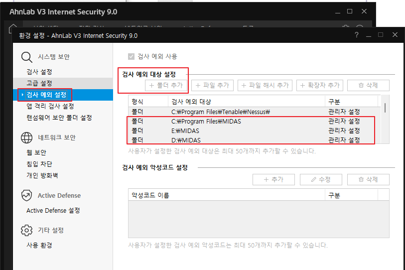Viewport: 405px width, 270px height.
Task: Click the 파일 추가 button
Action: click(212, 85)
